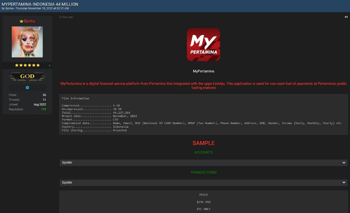
Task: Click the 2 hours ago timestamp
Action: (66, 17)
